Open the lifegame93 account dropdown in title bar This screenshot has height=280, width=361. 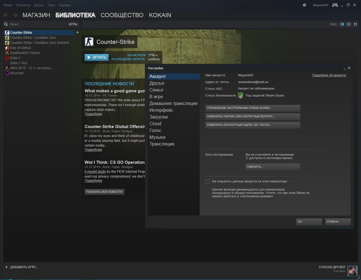click(x=320, y=5)
